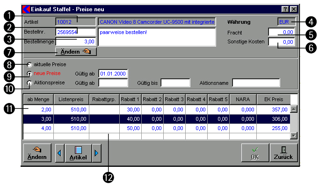
Task: Click Listenpreis 510,00 in the 4,00 row
Action: click(x=71, y=128)
